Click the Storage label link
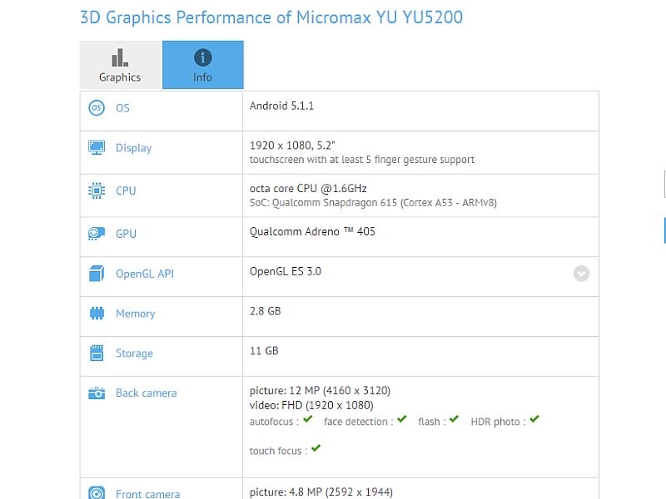 134,353
